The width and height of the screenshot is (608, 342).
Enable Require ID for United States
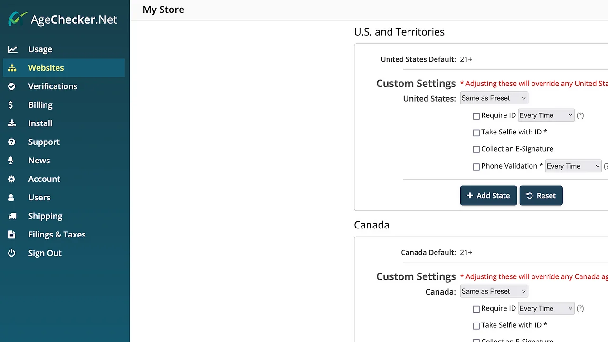pyautogui.click(x=476, y=115)
